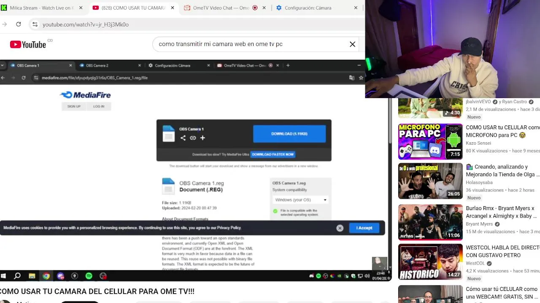The image size is (540, 303).
Task: Open the jbalvinVEVO video thumbnail with 4:30
Action: click(430, 108)
